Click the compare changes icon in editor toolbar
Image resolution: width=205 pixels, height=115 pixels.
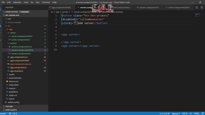coord(197,7)
